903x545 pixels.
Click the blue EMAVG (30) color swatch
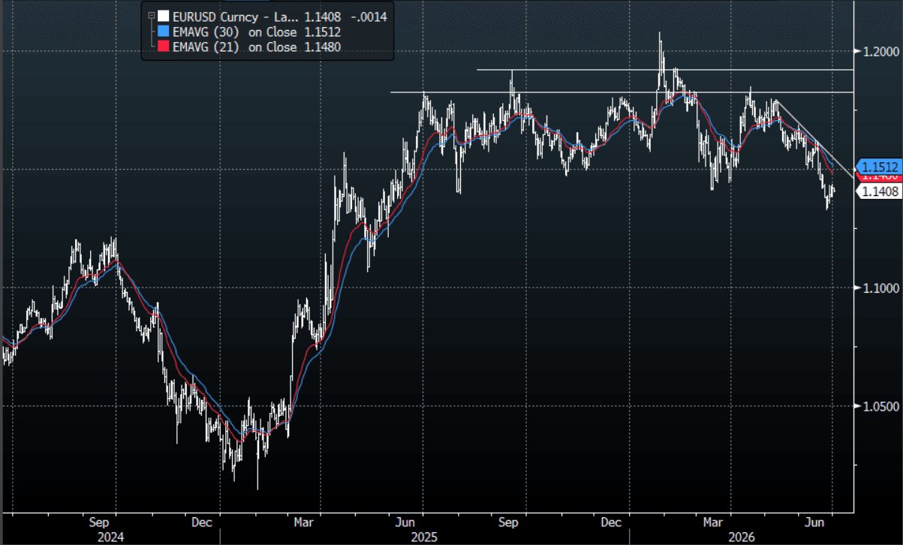[x=163, y=32]
